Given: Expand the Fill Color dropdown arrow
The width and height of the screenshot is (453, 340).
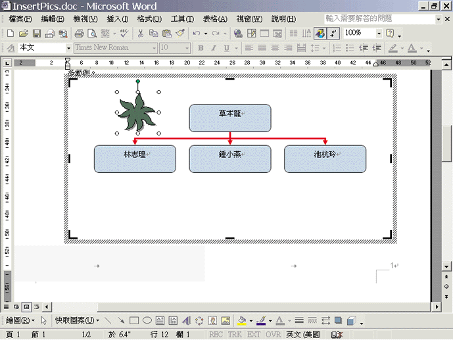Looking at the screenshot, I should click(250, 321).
